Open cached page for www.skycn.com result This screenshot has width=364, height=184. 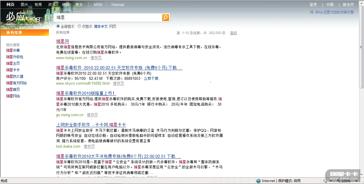pyautogui.click(x=119, y=83)
